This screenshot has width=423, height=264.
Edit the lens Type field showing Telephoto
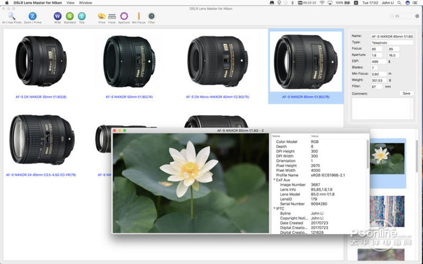point(392,43)
